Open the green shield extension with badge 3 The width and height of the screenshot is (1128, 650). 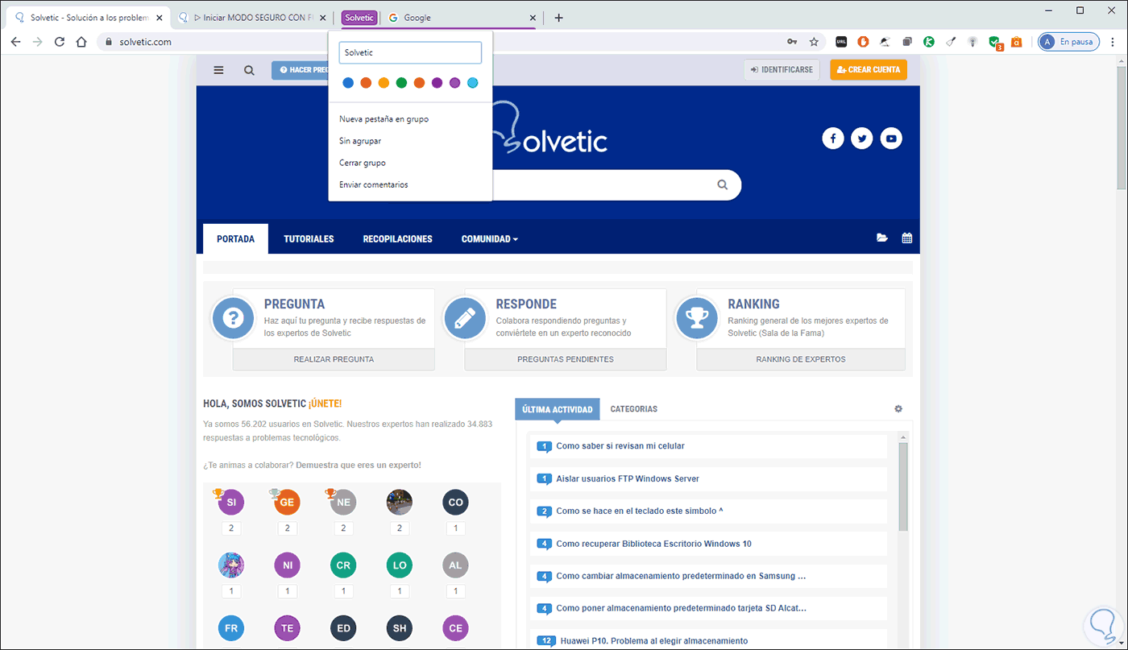995,43
